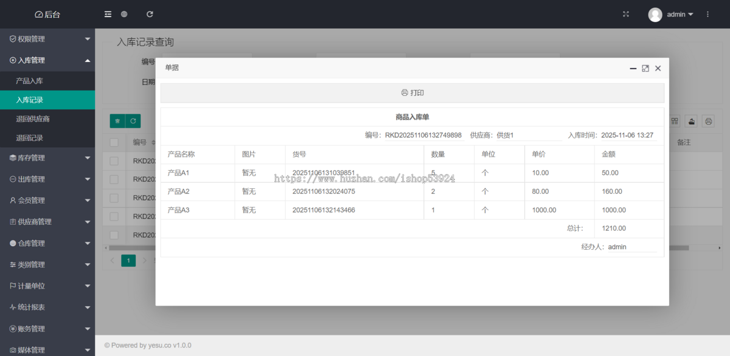Click the export/upload icon in the table toolbar

(x=691, y=121)
